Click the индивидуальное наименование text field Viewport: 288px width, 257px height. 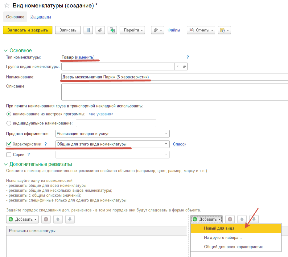click(x=116, y=123)
